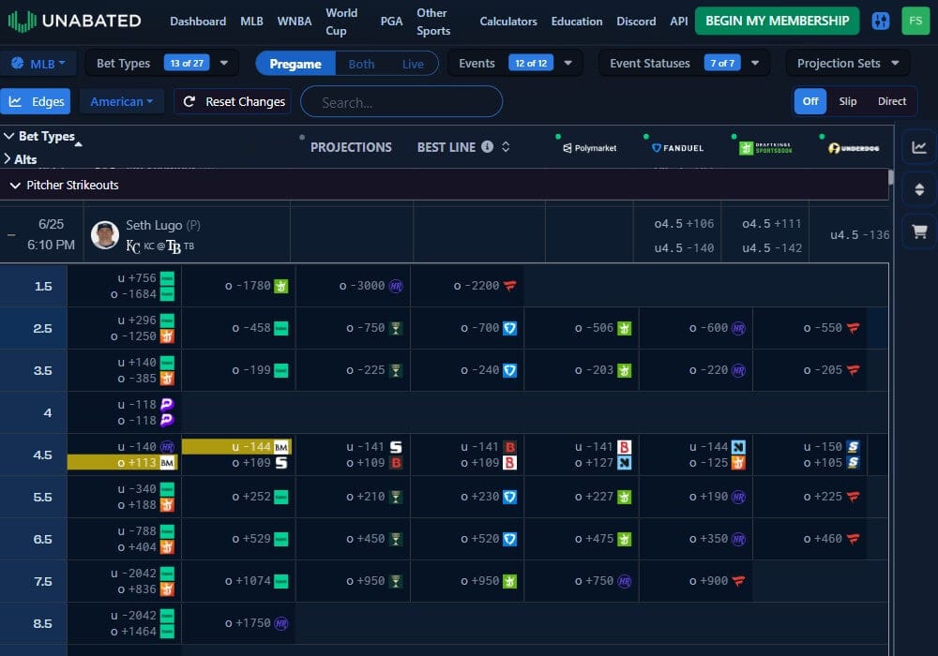Click FanDuel icon beside o -700

point(509,328)
